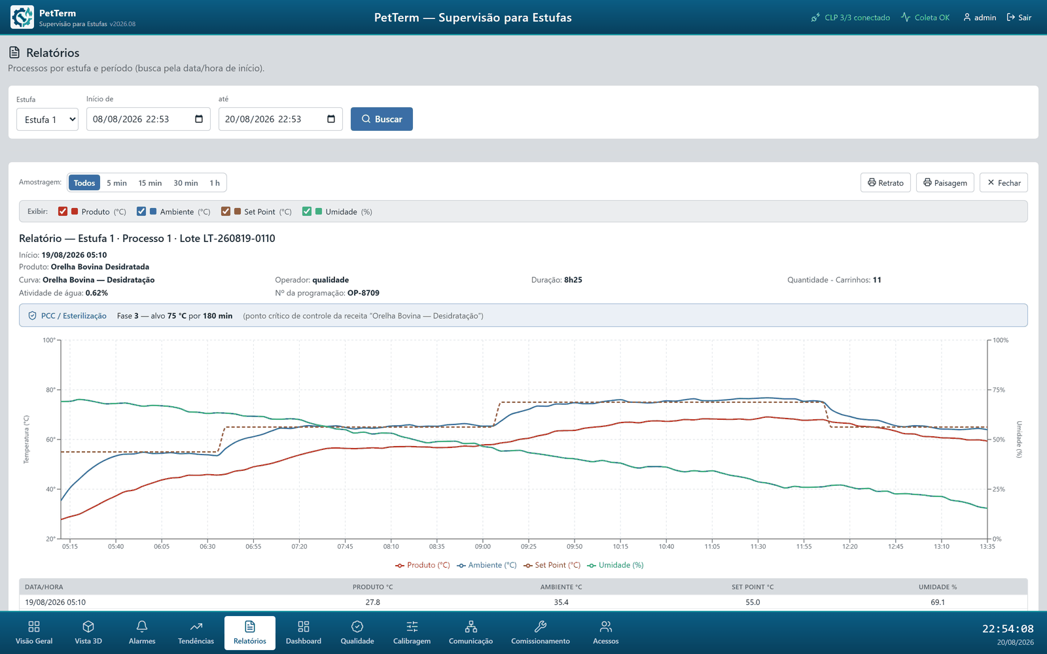This screenshot has width=1047, height=654.
Task: Open the Alarmes bell icon
Action: click(x=142, y=627)
